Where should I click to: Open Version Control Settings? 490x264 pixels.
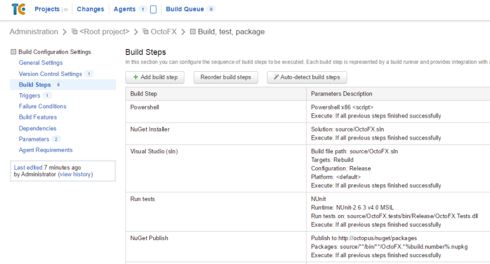(x=50, y=74)
